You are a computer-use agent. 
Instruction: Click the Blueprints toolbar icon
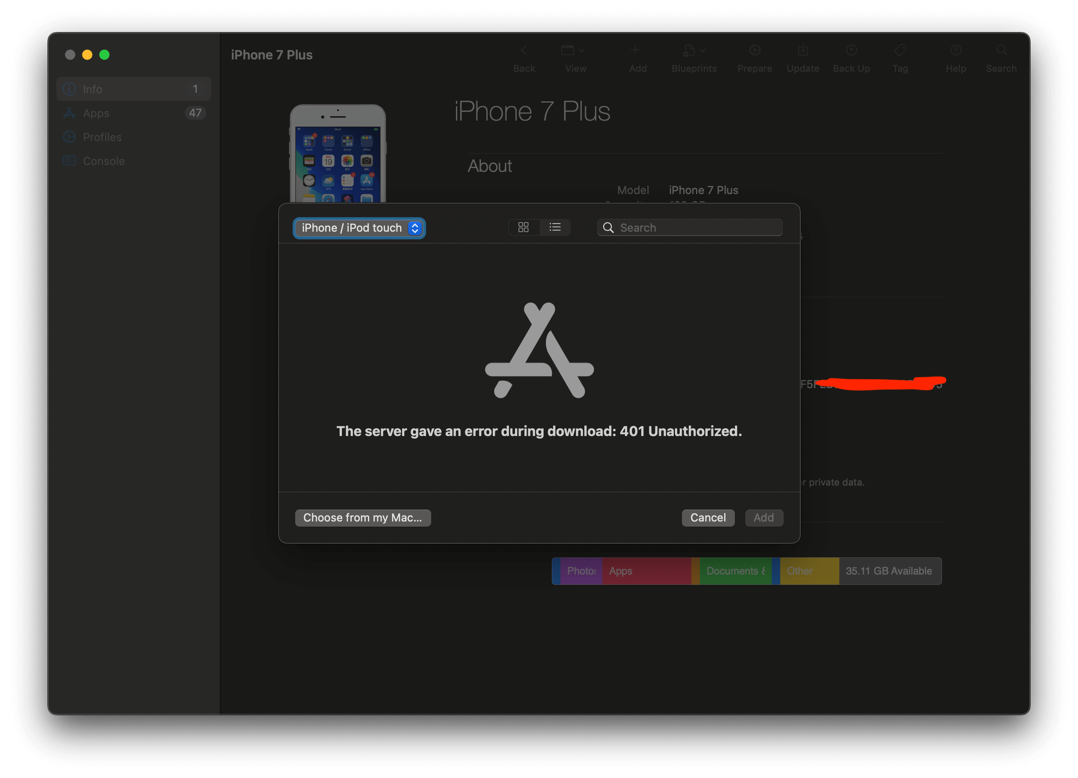pos(689,50)
